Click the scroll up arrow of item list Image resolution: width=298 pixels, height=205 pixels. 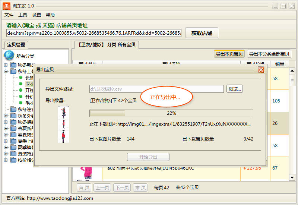pyautogui.click(x=292, y=71)
